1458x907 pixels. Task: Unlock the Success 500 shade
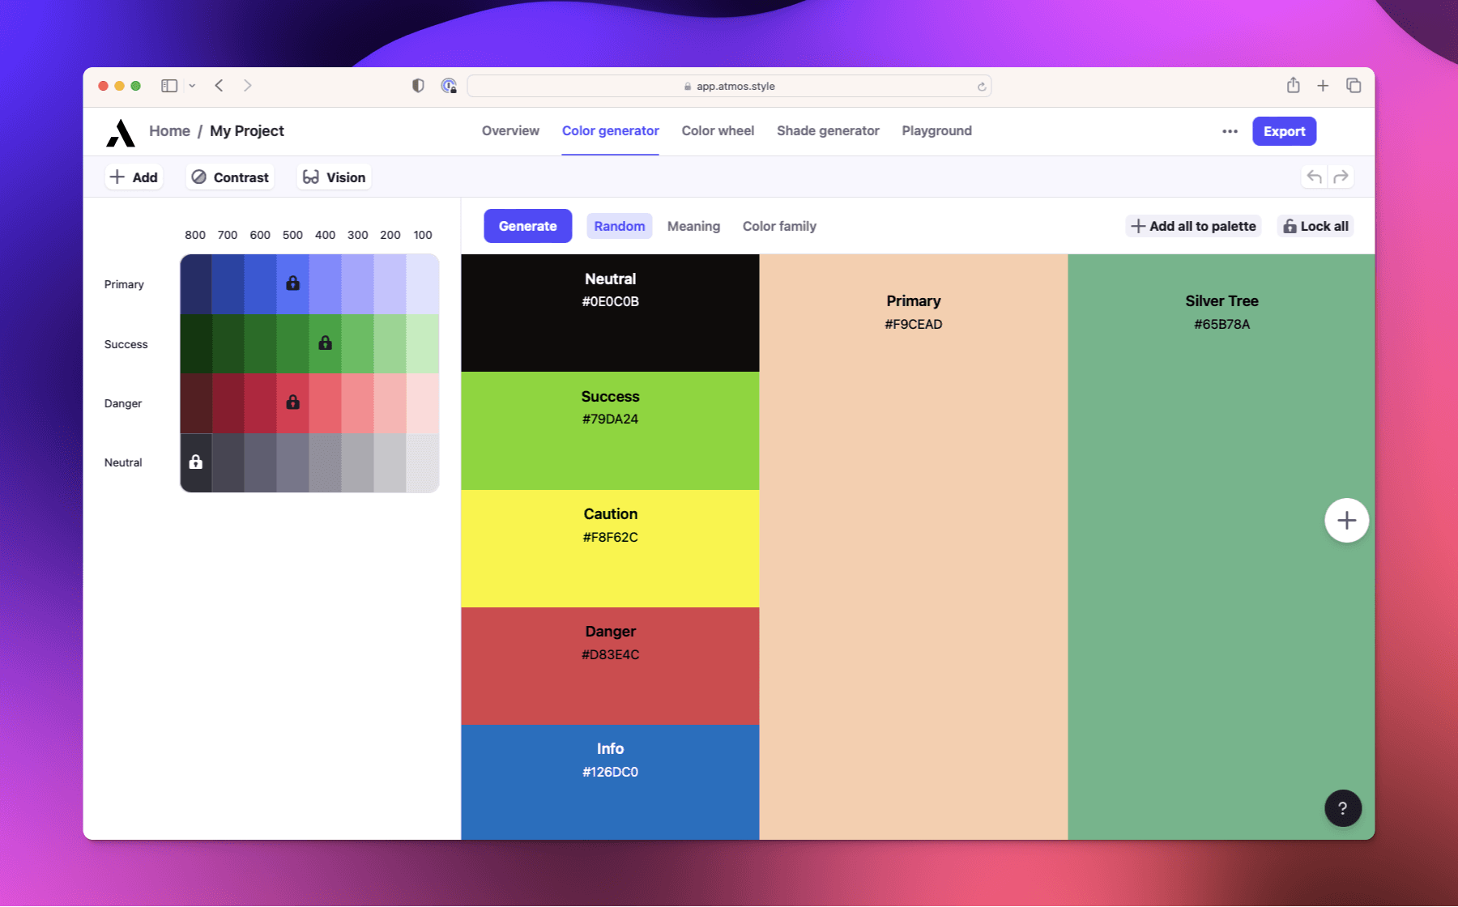325,343
